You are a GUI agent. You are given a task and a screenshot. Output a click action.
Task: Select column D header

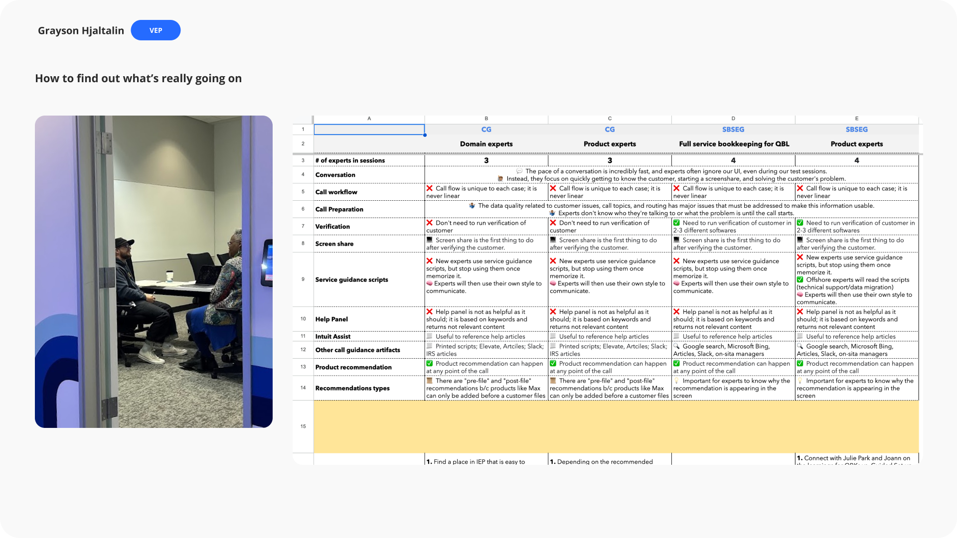pos(733,119)
